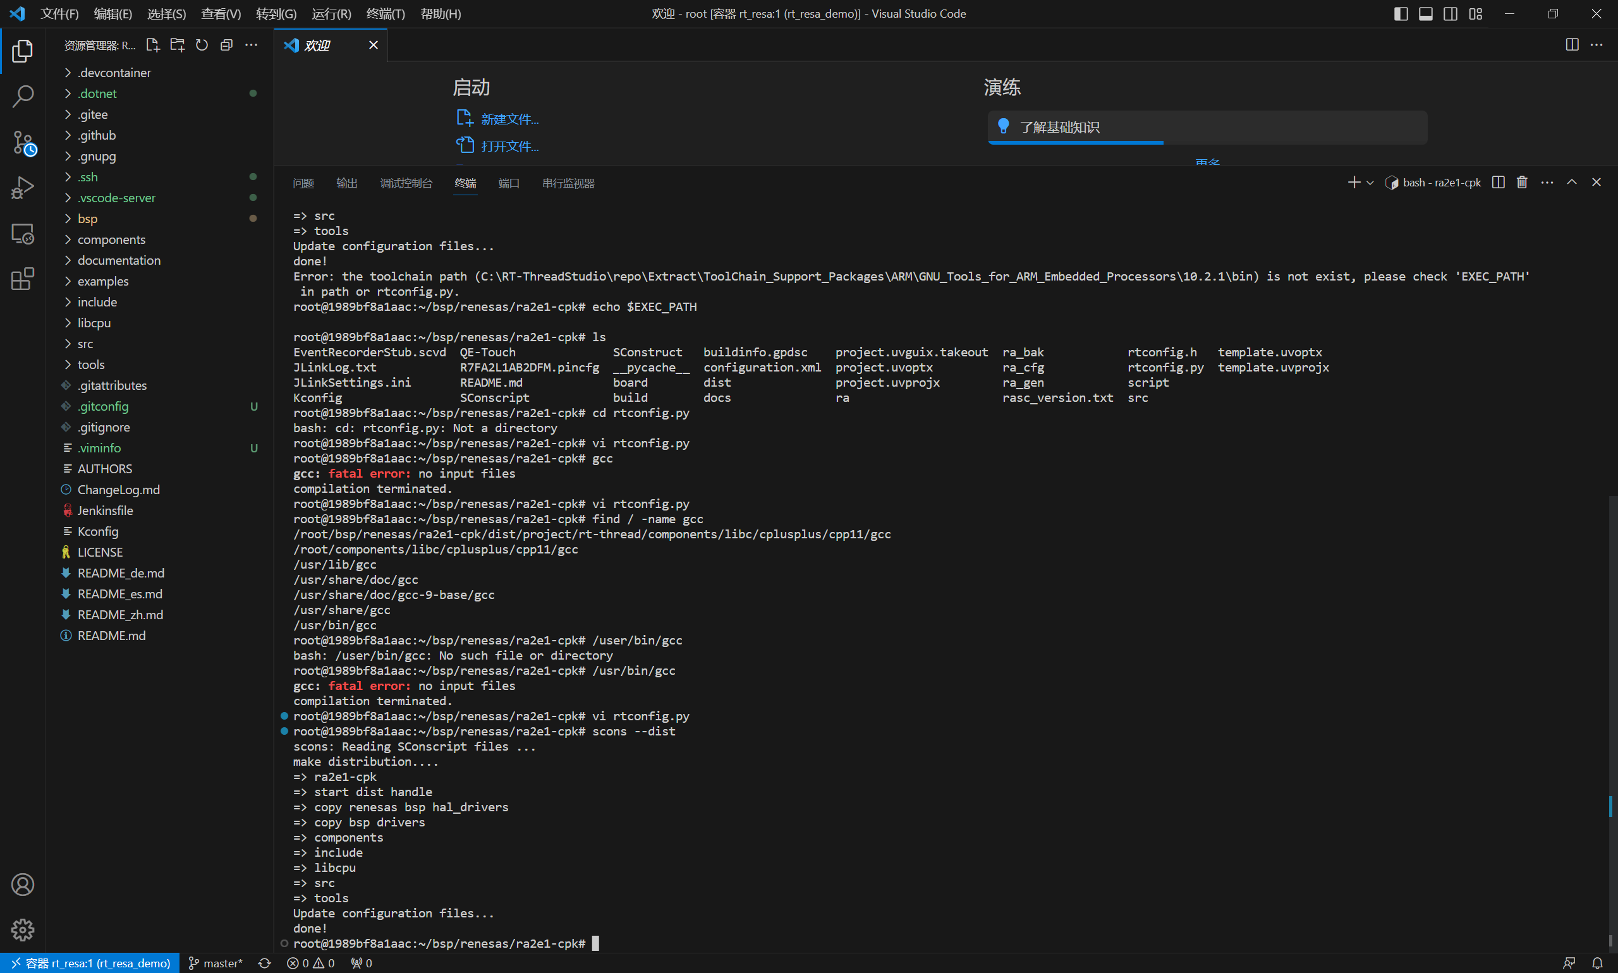Switch to 问题 panel tab

[303, 183]
